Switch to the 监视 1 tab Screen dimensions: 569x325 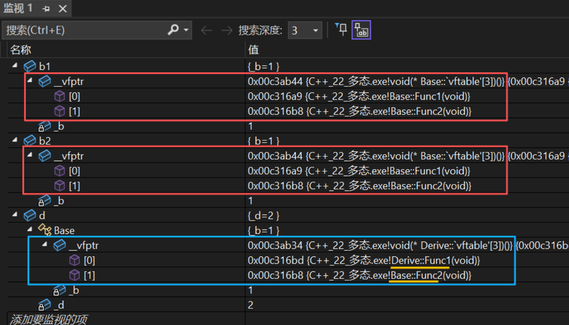point(18,8)
